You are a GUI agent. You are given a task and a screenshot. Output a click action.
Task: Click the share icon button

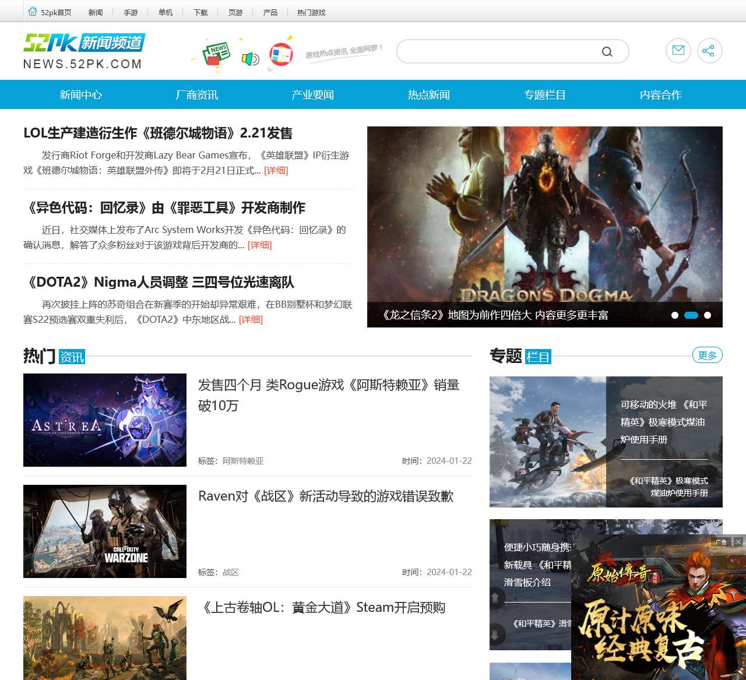click(x=710, y=51)
